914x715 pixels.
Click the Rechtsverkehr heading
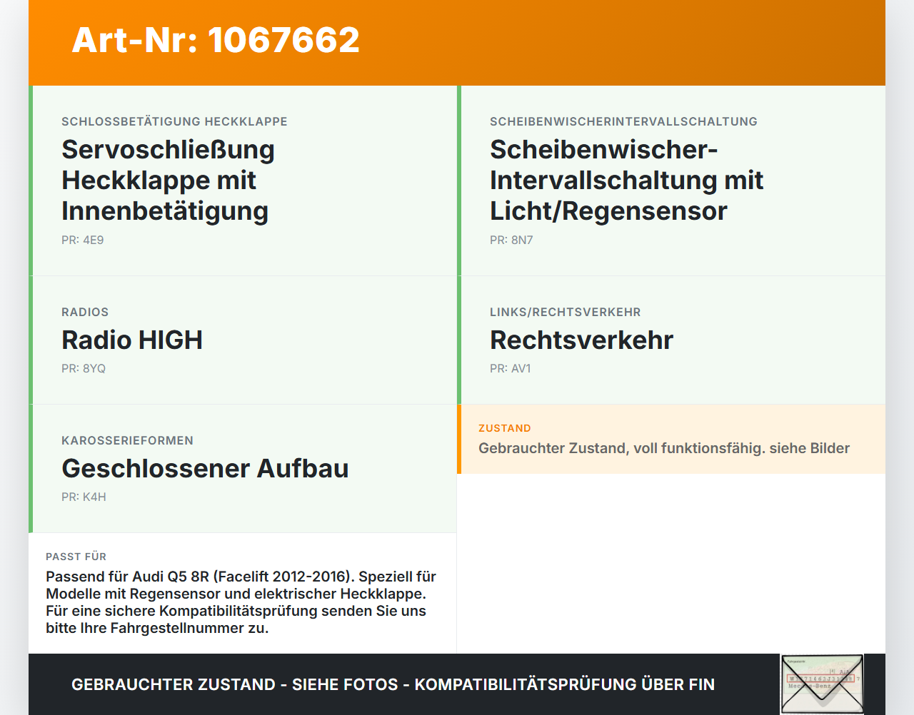click(x=581, y=340)
